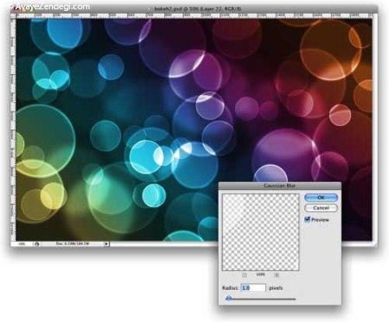This screenshot has width=389, height=322.
Task: Click the Doc size info in the status bar
Action: coord(72,243)
